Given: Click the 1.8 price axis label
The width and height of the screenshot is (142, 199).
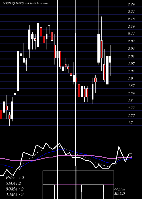Looking at the screenshot, I should coord(130,101).
